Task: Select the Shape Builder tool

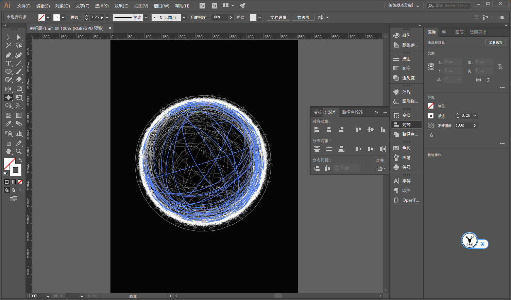Action: tap(8, 106)
